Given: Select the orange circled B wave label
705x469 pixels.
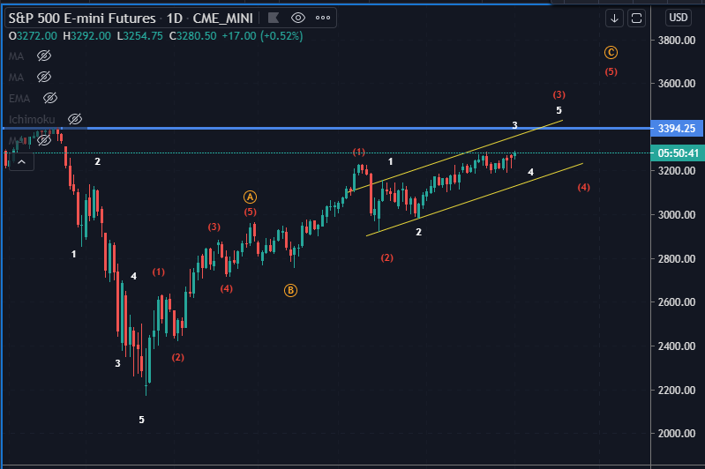Looking at the screenshot, I should [290, 290].
